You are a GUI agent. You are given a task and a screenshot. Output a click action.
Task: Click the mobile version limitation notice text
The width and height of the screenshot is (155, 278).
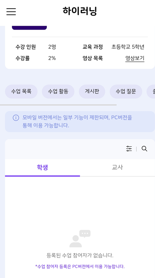tap(77, 121)
